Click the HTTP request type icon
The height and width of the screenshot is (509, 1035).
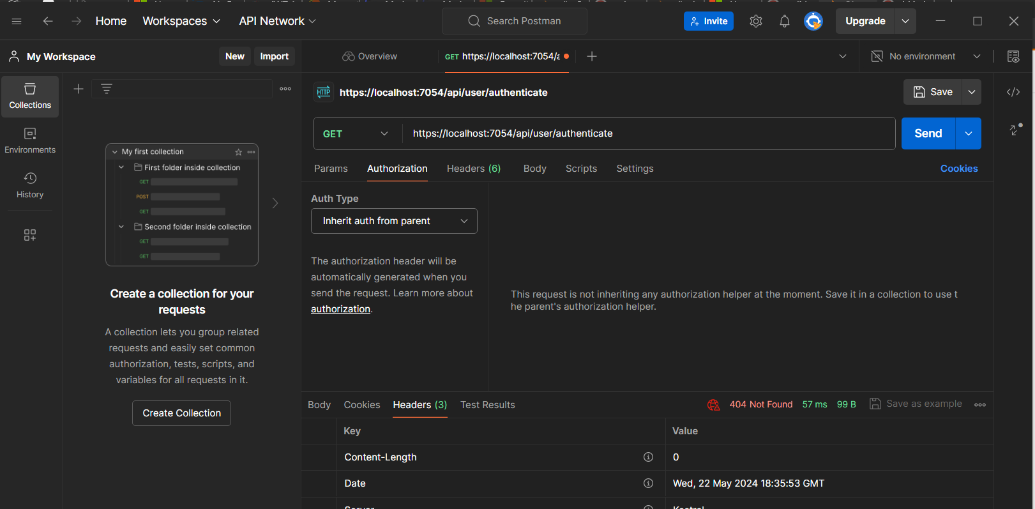coord(324,92)
